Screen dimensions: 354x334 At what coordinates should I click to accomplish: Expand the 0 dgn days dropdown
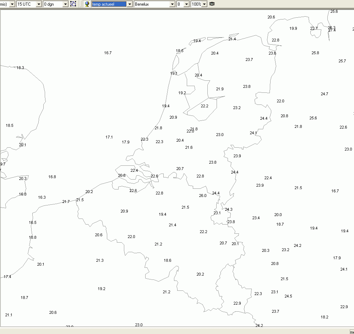pyautogui.click(x=65, y=4)
